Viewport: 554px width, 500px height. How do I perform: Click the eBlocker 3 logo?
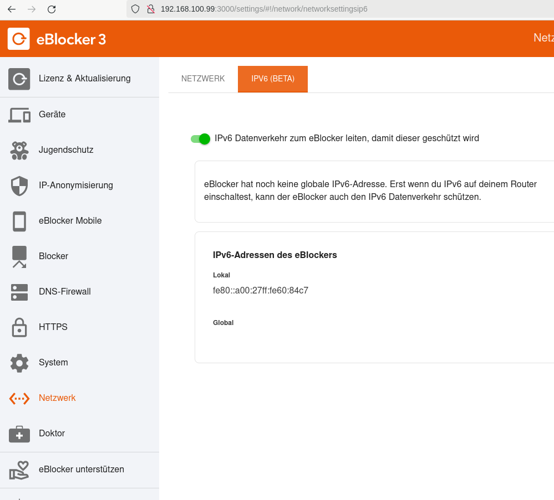(x=57, y=39)
